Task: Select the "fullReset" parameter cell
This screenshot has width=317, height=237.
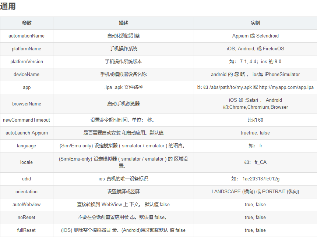Action: (x=27, y=230)
